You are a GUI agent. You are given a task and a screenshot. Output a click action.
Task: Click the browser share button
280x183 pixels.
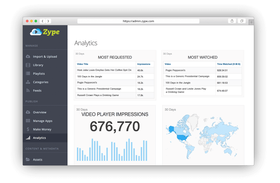232,21
